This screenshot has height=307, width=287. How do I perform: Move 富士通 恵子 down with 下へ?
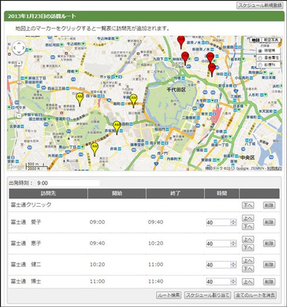click(248, 248)
